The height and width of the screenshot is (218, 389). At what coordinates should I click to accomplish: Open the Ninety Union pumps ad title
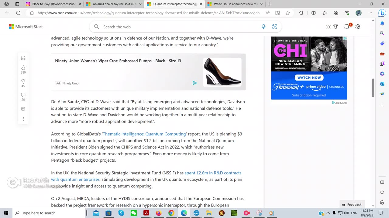118,61
